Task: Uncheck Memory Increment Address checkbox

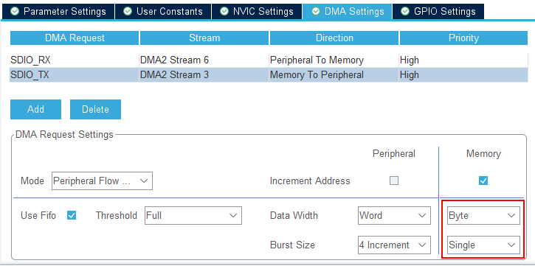Action: [x=483, y=181]
